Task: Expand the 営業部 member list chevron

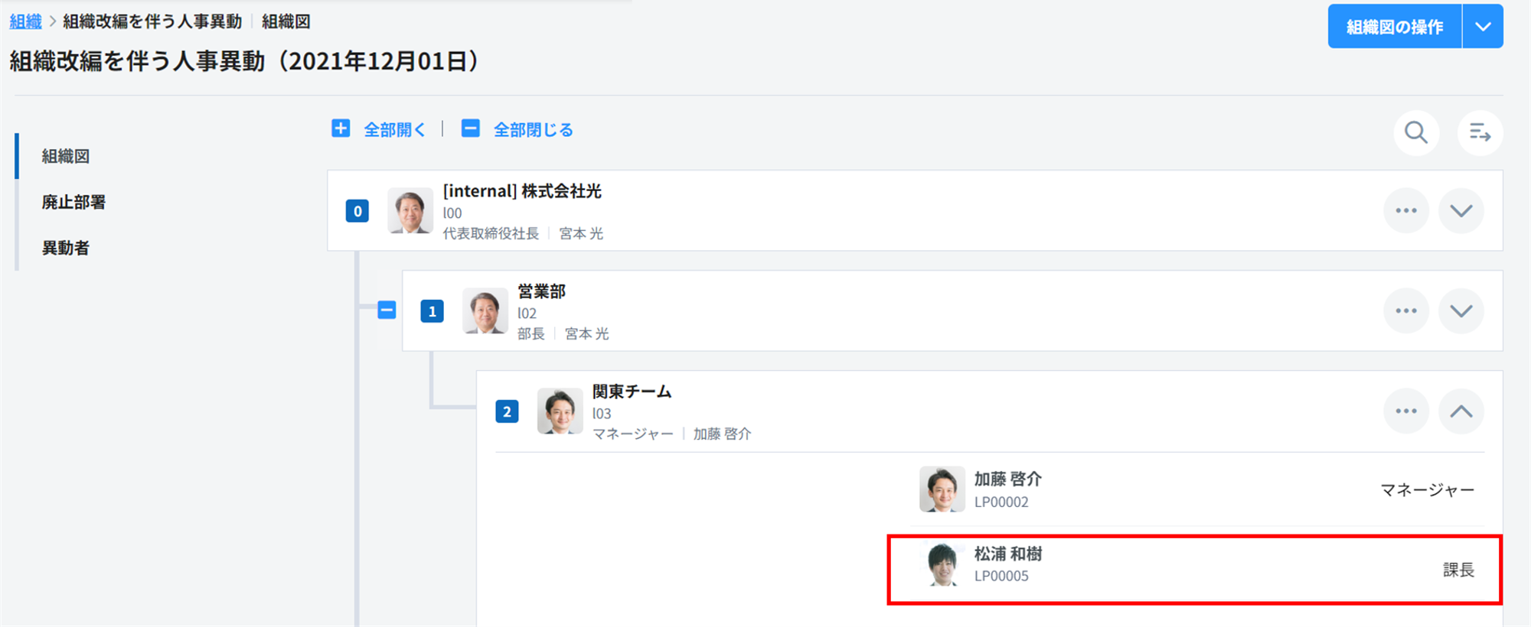Action: (1461, 311)
